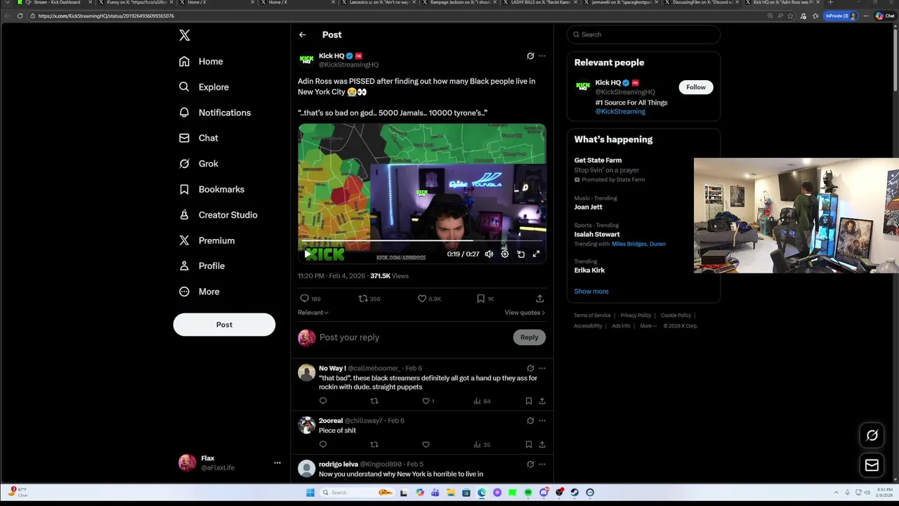This screenshot has width=899, height=506.
Task: Open Bookmarks in sidebar
Action: click(211, 189)
